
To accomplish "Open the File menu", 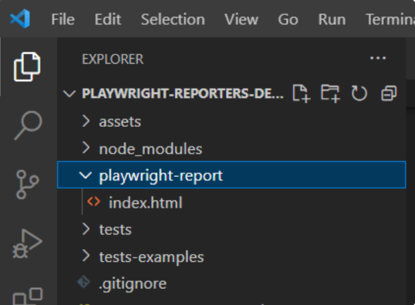I will 63,19.
